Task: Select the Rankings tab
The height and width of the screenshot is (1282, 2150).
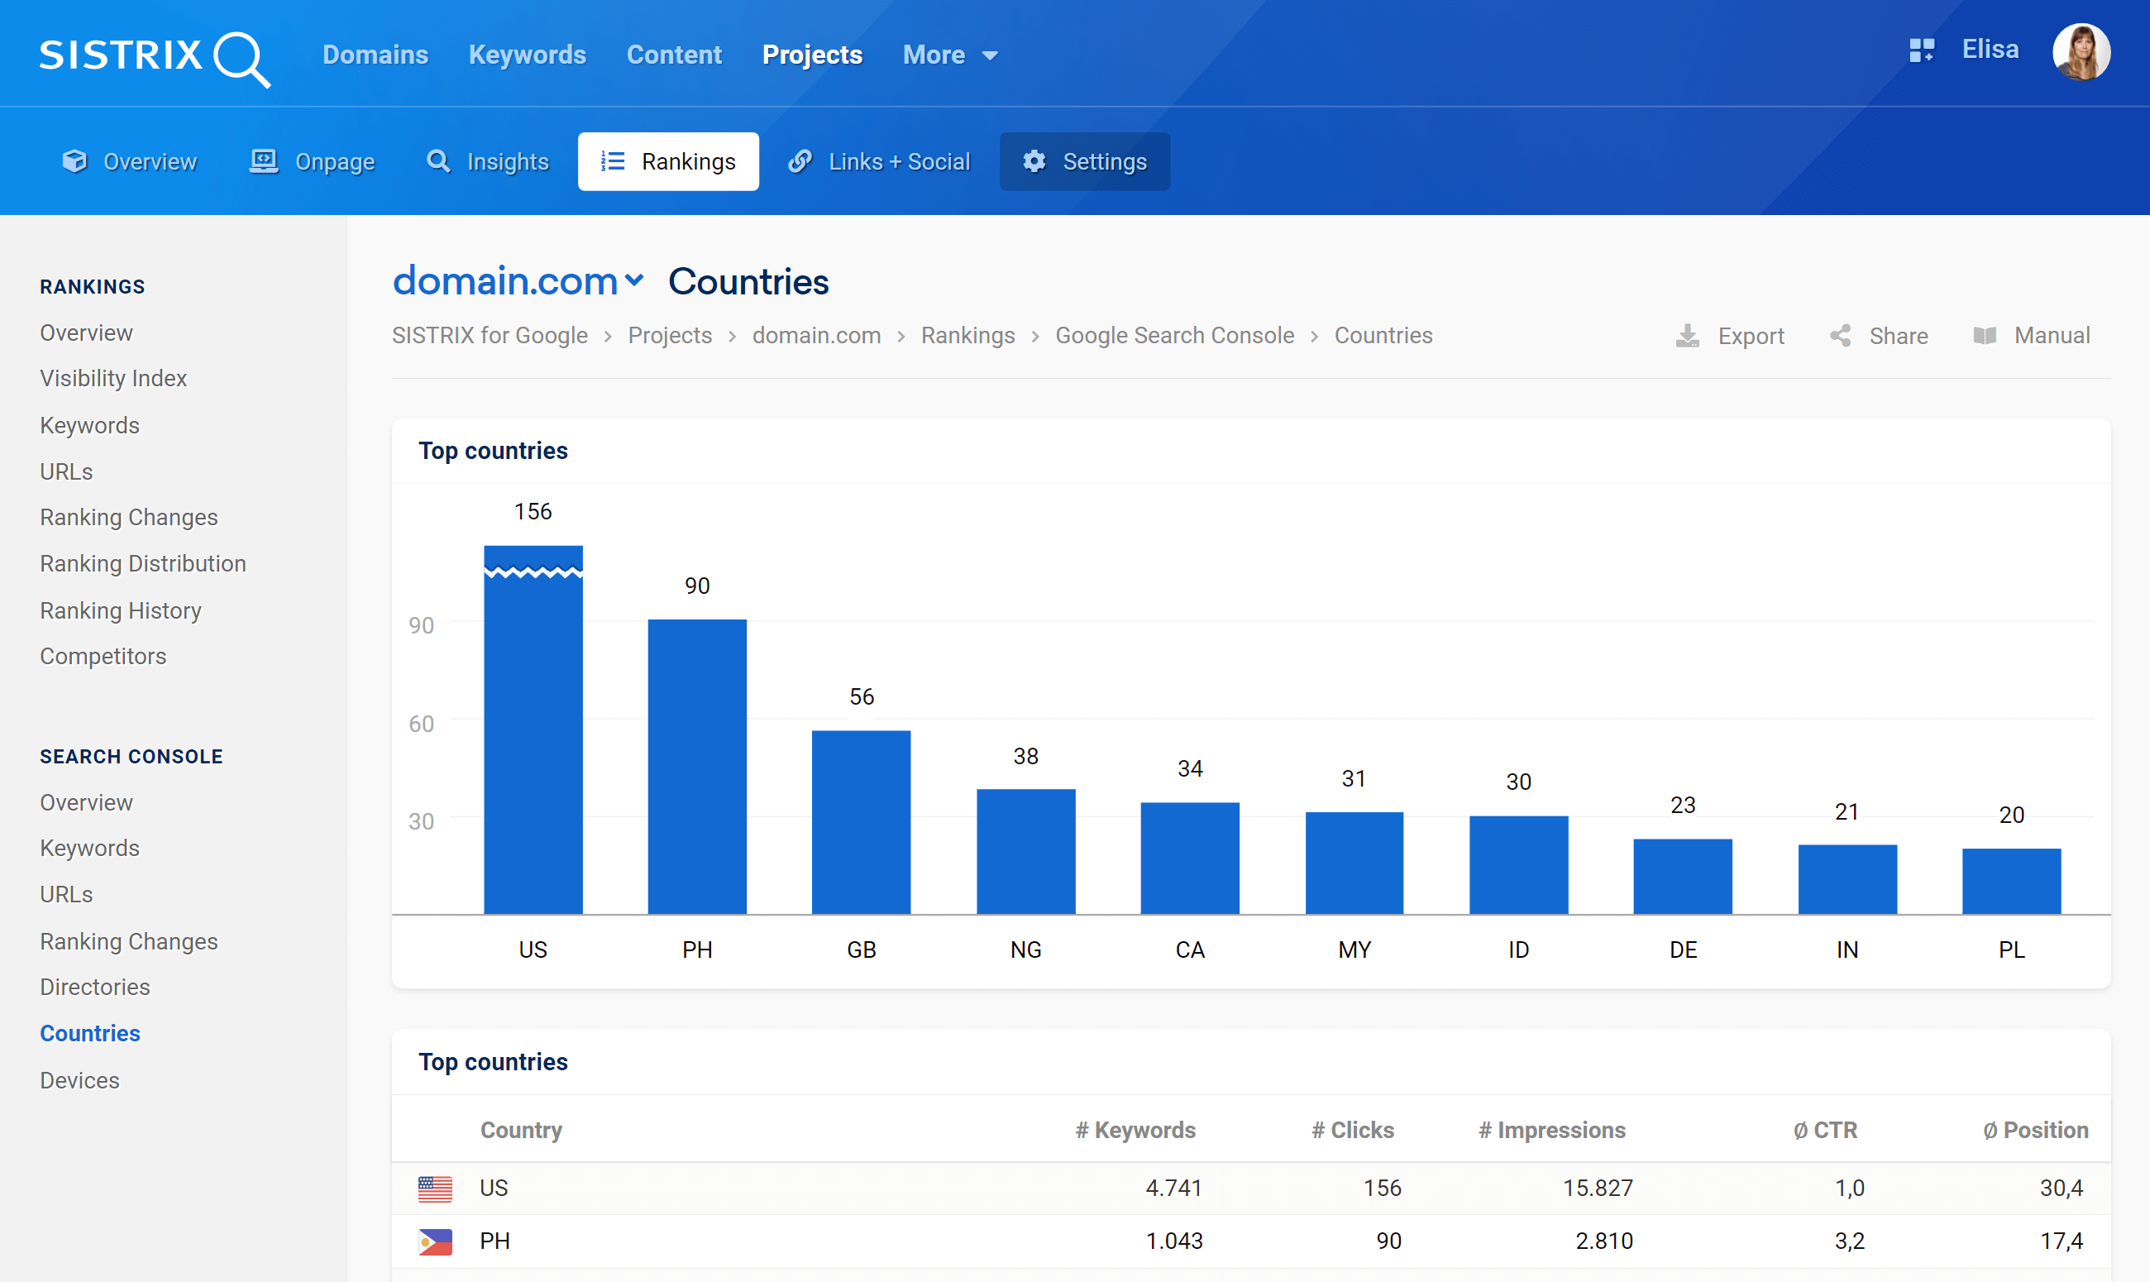Action: tap(666, 162)
